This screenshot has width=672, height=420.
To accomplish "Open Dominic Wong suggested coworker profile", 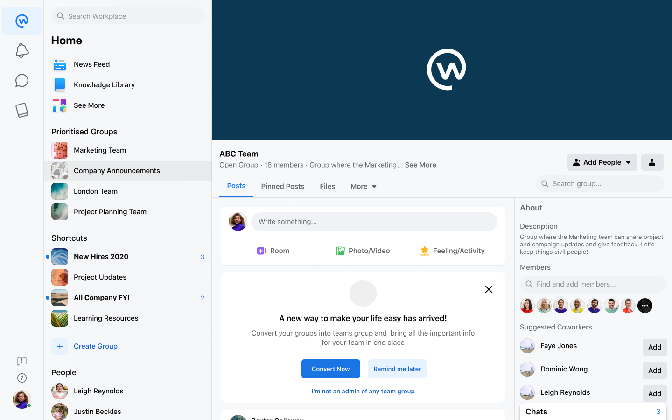I will 564,369.
